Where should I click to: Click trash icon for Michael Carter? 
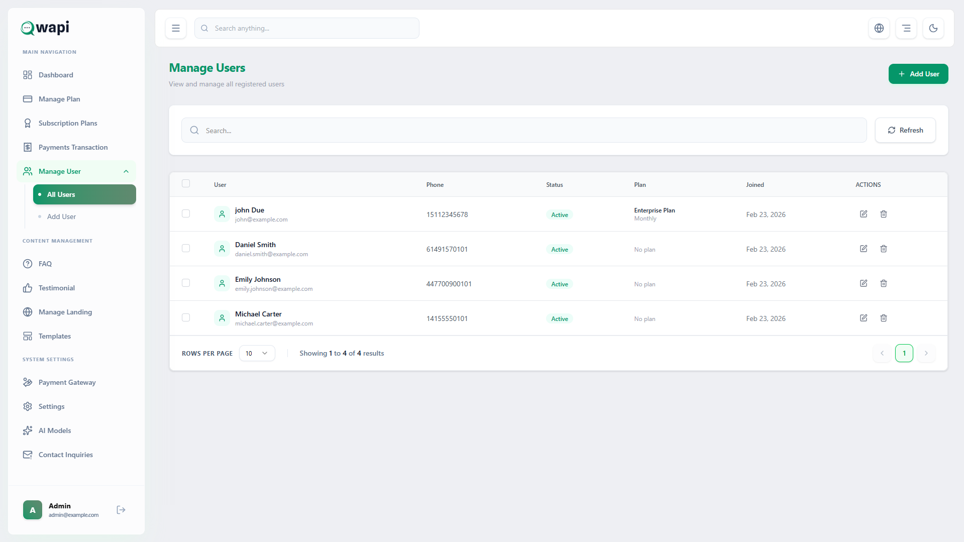click(x=884, y=318)
